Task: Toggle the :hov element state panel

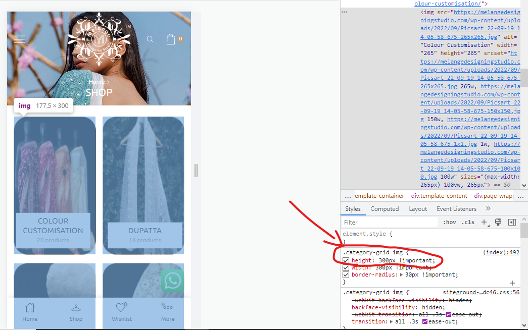Action: tap(450, 222)
